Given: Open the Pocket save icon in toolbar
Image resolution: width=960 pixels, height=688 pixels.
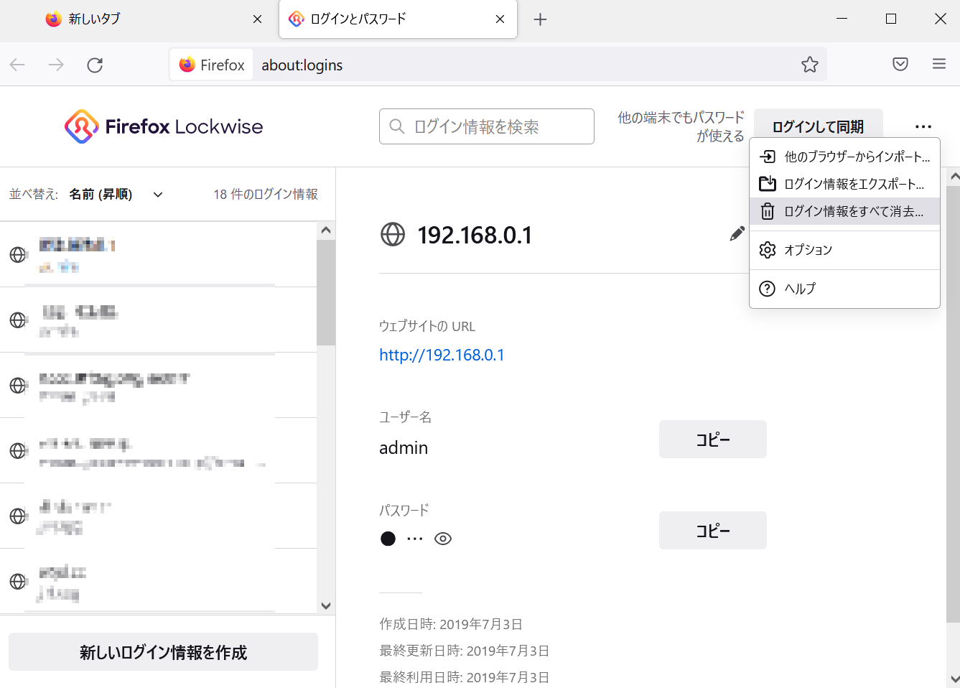Looking at the screenshot, I should click(x=900, y=65).
